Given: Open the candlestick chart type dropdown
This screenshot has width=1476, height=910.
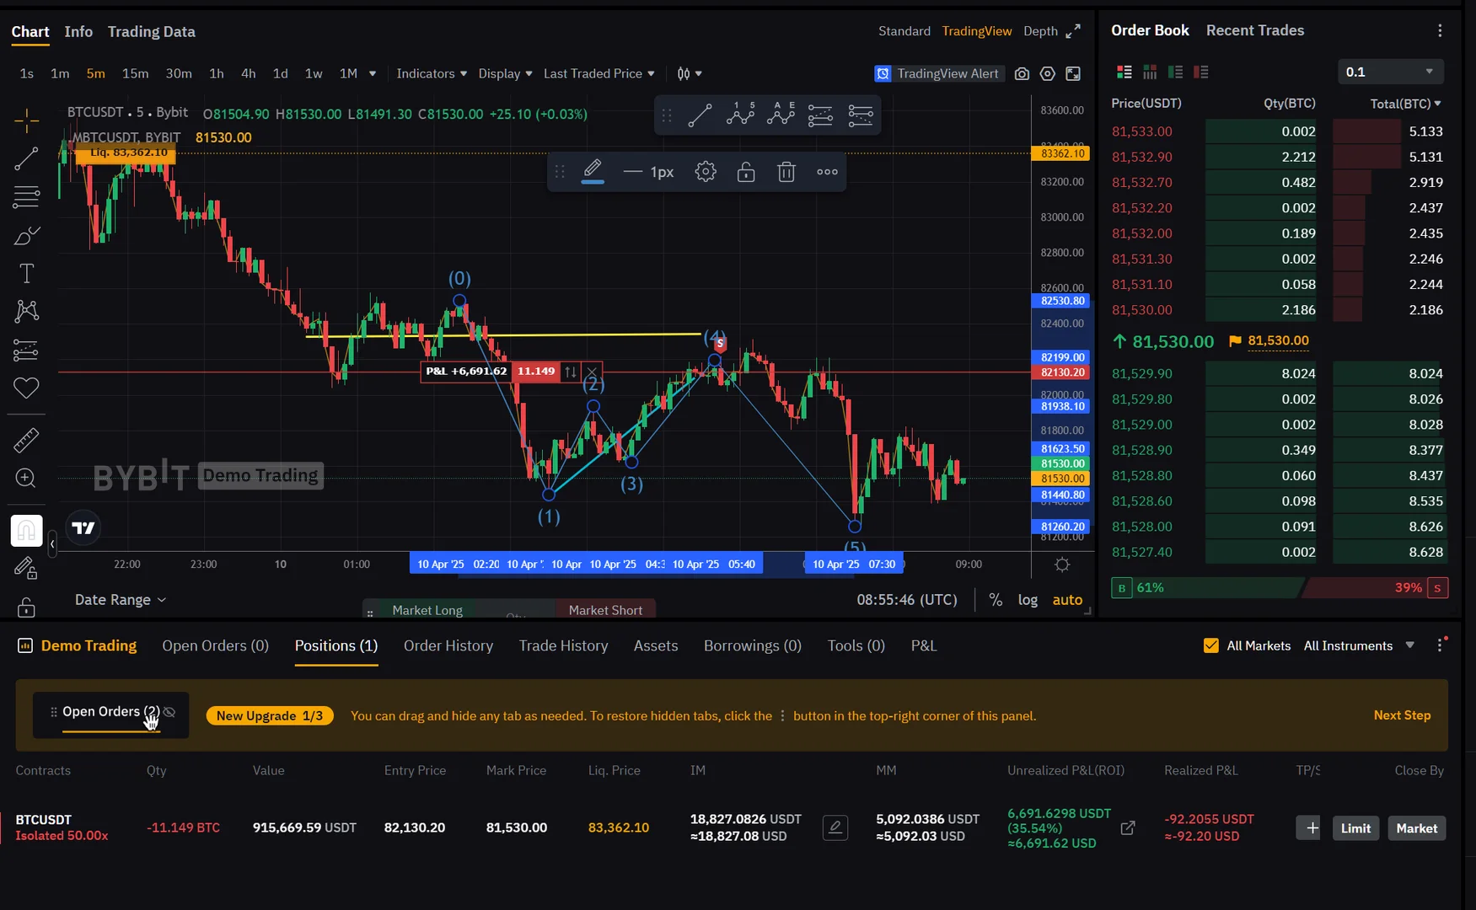Looking at the screenshot, I should click(689, 73).
